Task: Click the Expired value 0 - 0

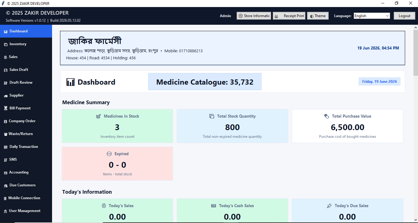Action: pos(117,165)
